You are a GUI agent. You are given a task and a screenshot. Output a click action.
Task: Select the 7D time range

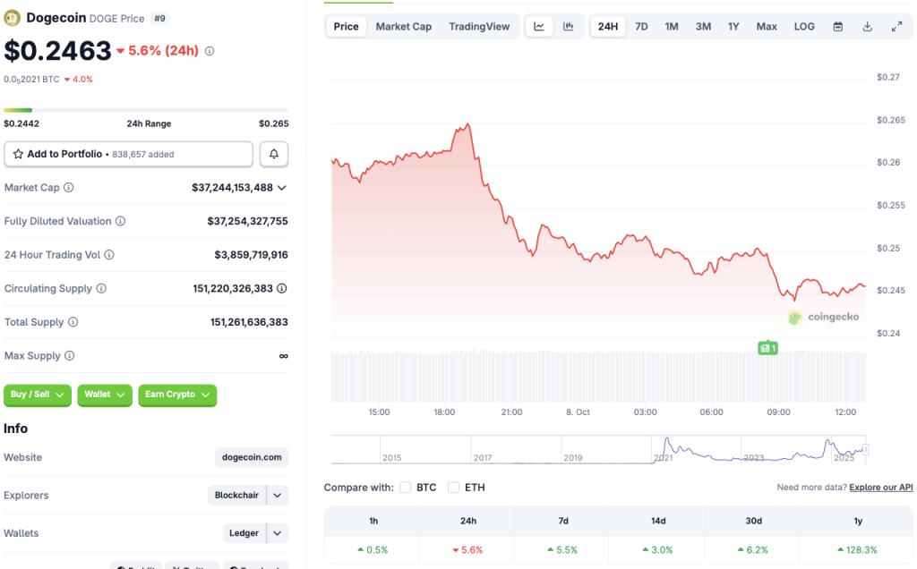tap(641, 27)
